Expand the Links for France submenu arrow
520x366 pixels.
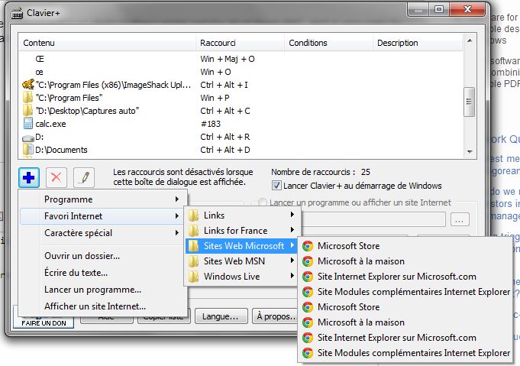(292, 230)
